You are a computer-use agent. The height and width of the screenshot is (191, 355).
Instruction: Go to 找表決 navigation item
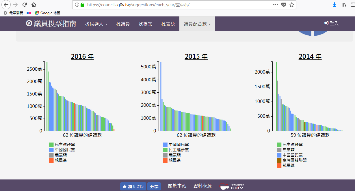pyautogui.click(x=168, y=24)
